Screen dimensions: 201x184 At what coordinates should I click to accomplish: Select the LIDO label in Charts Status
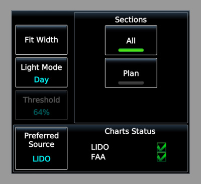click(100, 147)
